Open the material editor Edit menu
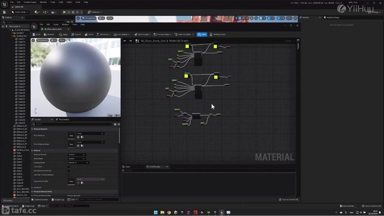 [x=48, y=25]
